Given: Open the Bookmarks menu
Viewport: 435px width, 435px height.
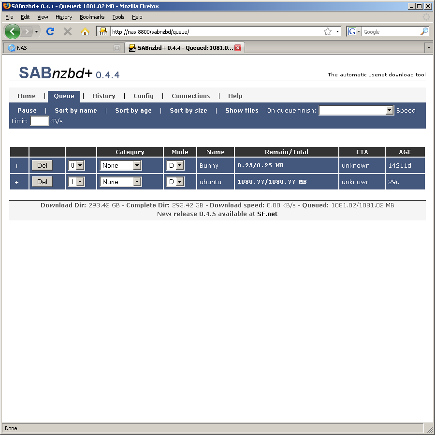Looking at the screenshot, I should point(92,17).
